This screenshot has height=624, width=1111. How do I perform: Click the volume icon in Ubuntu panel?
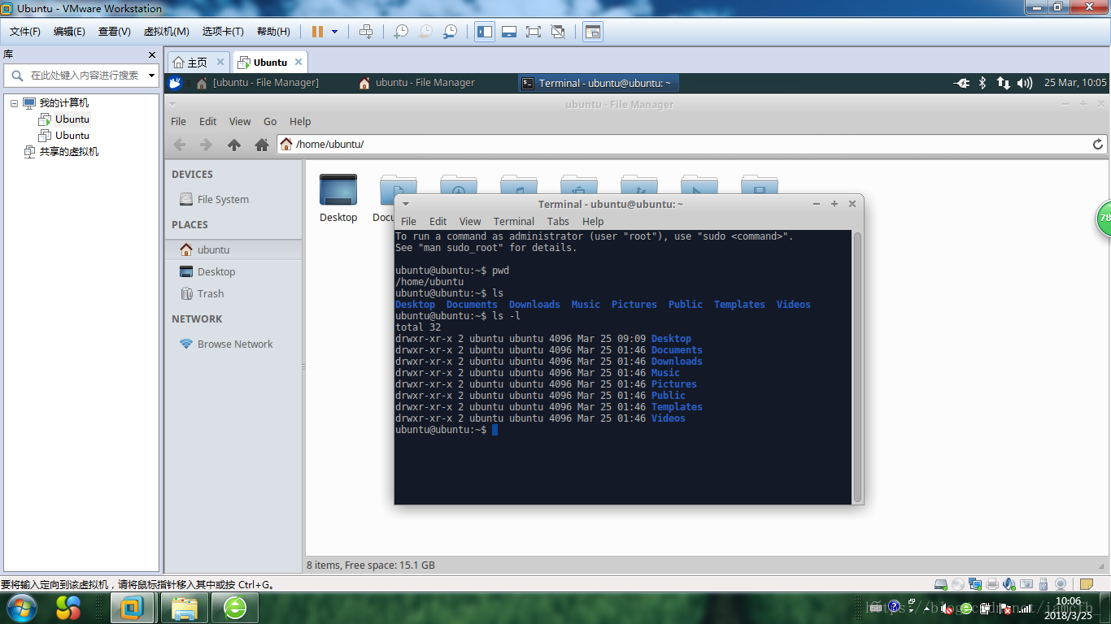[1024, 83]
